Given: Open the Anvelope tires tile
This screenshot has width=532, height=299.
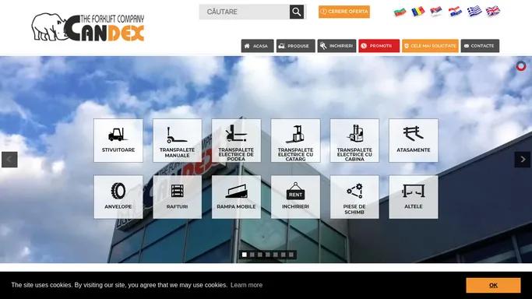Looking at the screenshot, I should pyautogui.click(x=118, y=197).
